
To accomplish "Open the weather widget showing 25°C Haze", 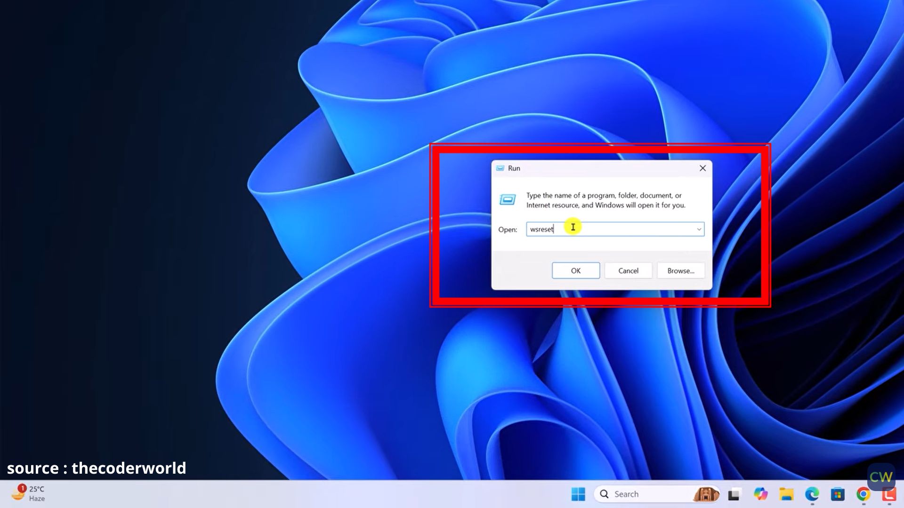I will [29, 493].
